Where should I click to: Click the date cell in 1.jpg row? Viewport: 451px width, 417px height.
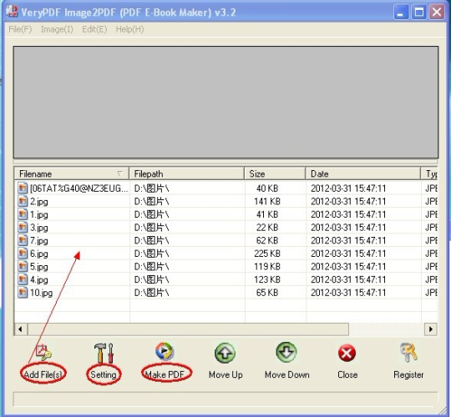coord(348,214)
